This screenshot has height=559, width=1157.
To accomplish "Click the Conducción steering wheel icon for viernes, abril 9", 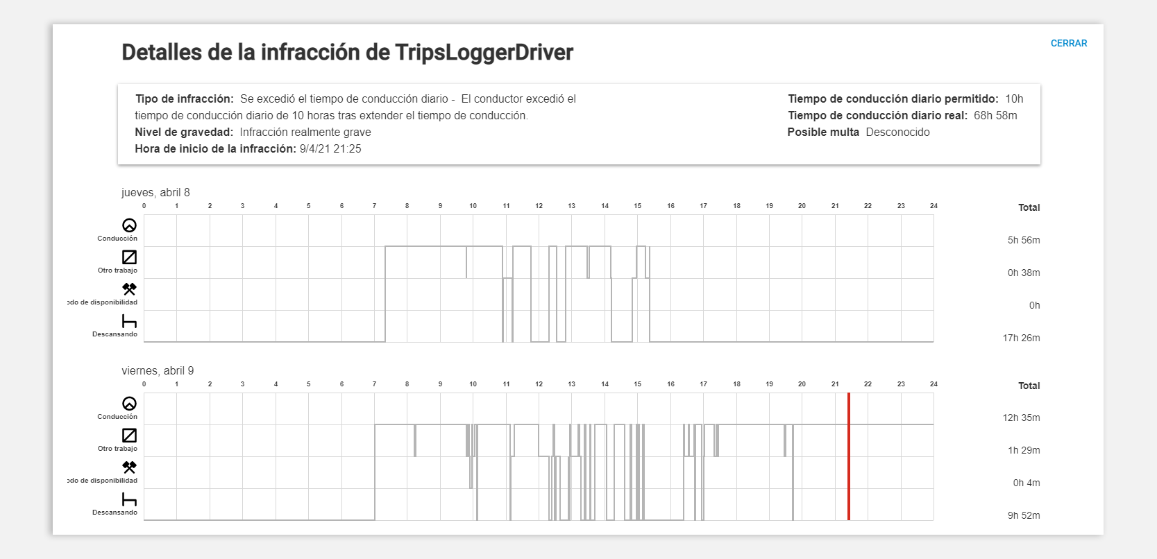I will click(x=129, y=404).
